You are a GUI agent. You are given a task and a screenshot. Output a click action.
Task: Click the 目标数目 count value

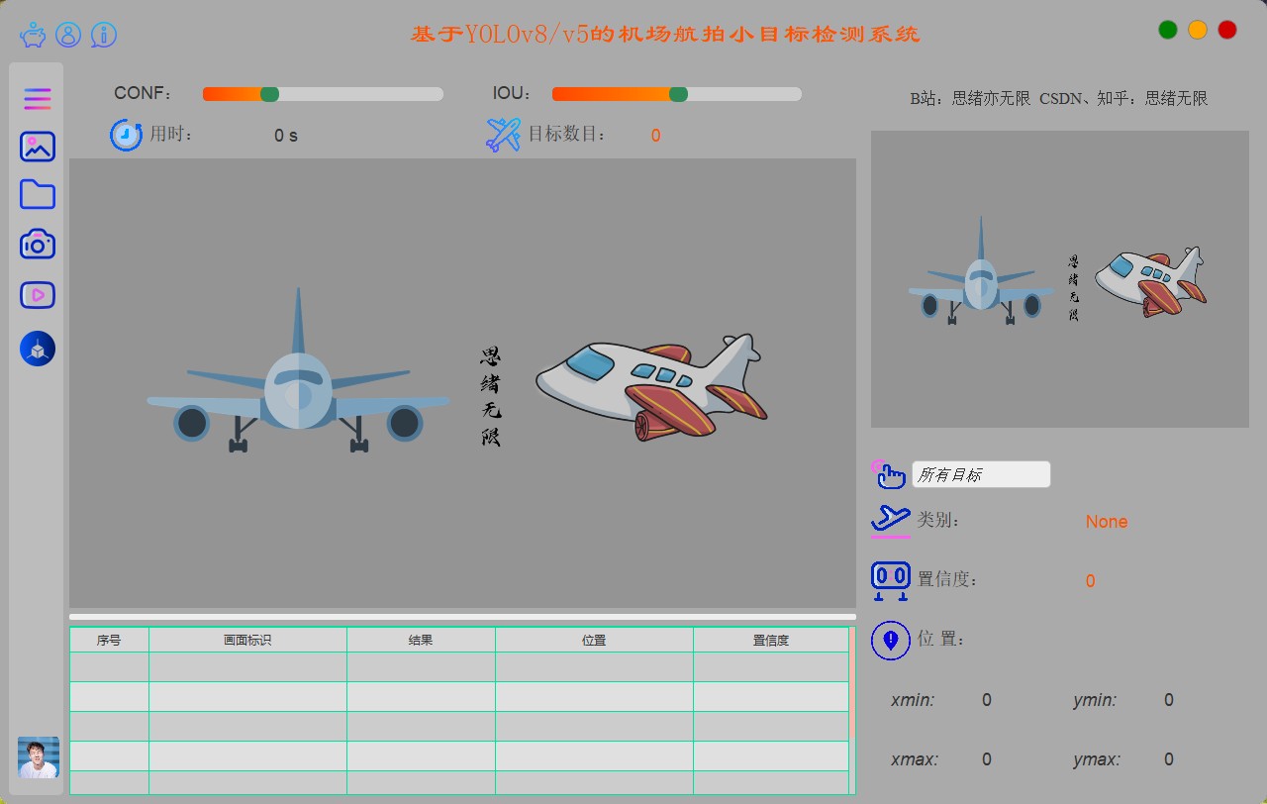pos(656,136)
